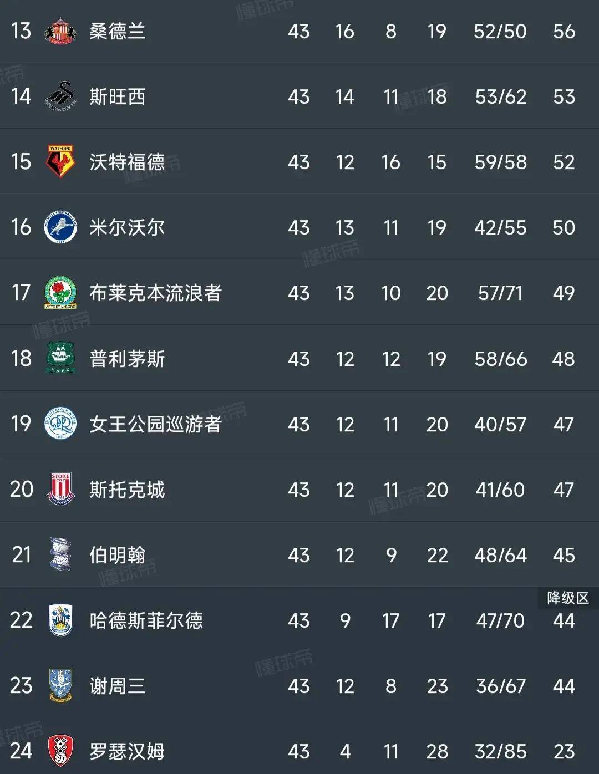
Task: Select the Millwall lion crest
Action: [x=60, y=227]
